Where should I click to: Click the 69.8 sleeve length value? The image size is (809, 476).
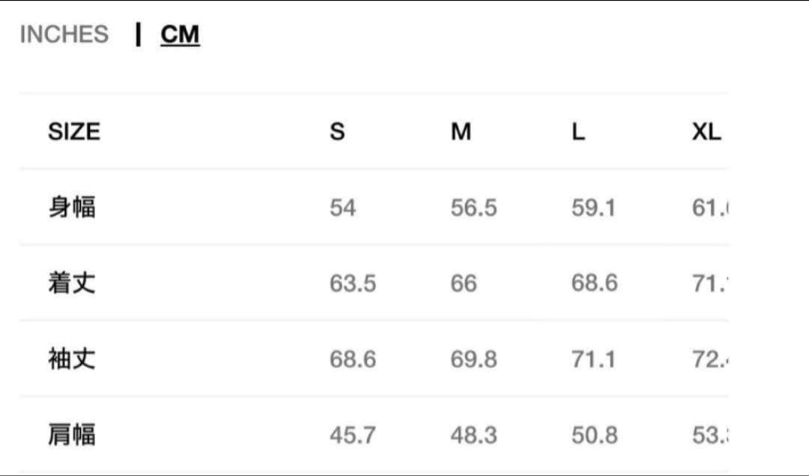click(473, 360)
